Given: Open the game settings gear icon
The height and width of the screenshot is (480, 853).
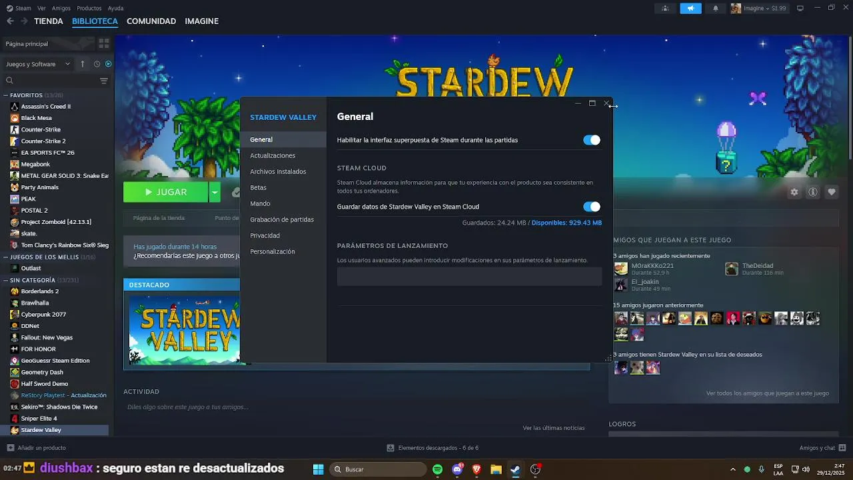Looking at the screenshot, I should point(794,192).
